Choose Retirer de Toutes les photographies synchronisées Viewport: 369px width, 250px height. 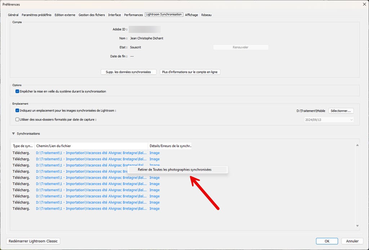click(178, 170)
